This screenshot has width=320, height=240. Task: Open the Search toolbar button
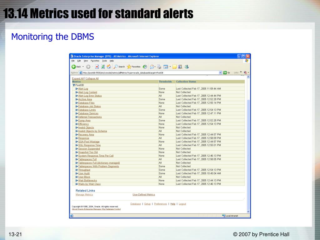coord(119,67)
